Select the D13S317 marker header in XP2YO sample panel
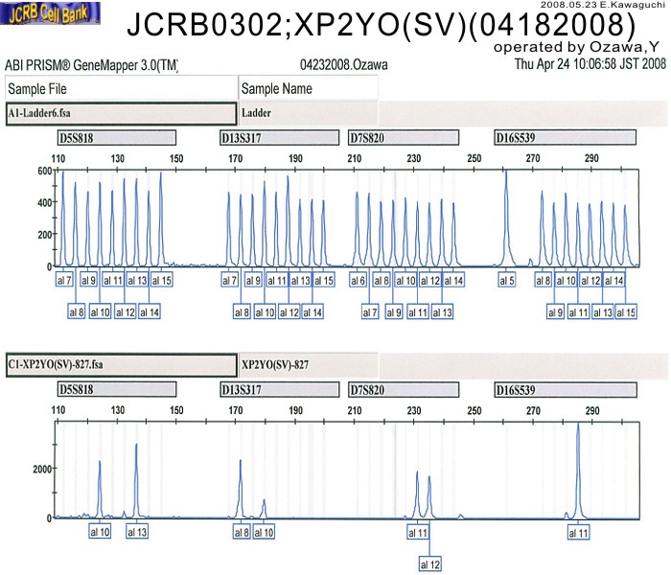This screenshot has height=575, width=671. click(279, 390)
